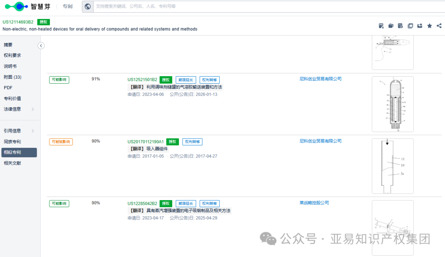Star this patent as favorite

[429, 26]
